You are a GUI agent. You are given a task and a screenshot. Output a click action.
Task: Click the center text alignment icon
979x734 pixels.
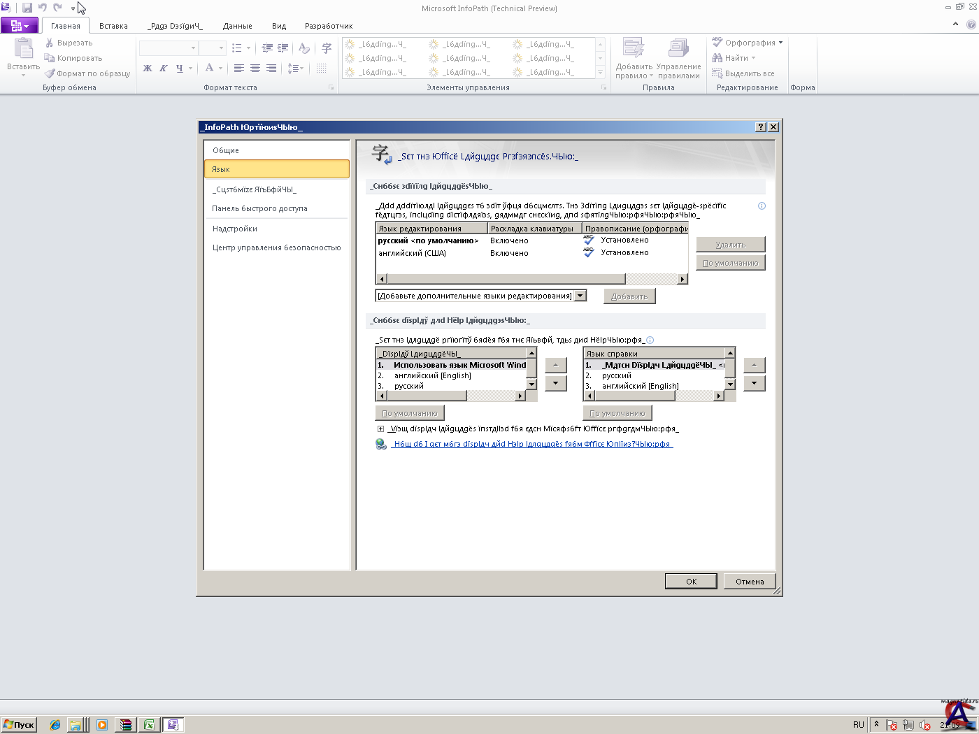coord(255,68)
